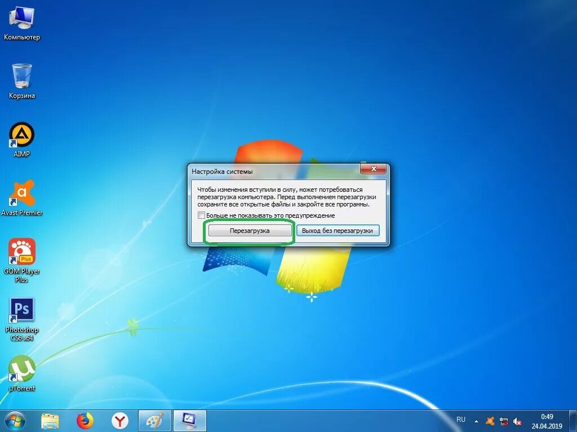Select the GOM Player Plus shortcut
Viewport: 577px width, 432px height.
tap(22, 260)
